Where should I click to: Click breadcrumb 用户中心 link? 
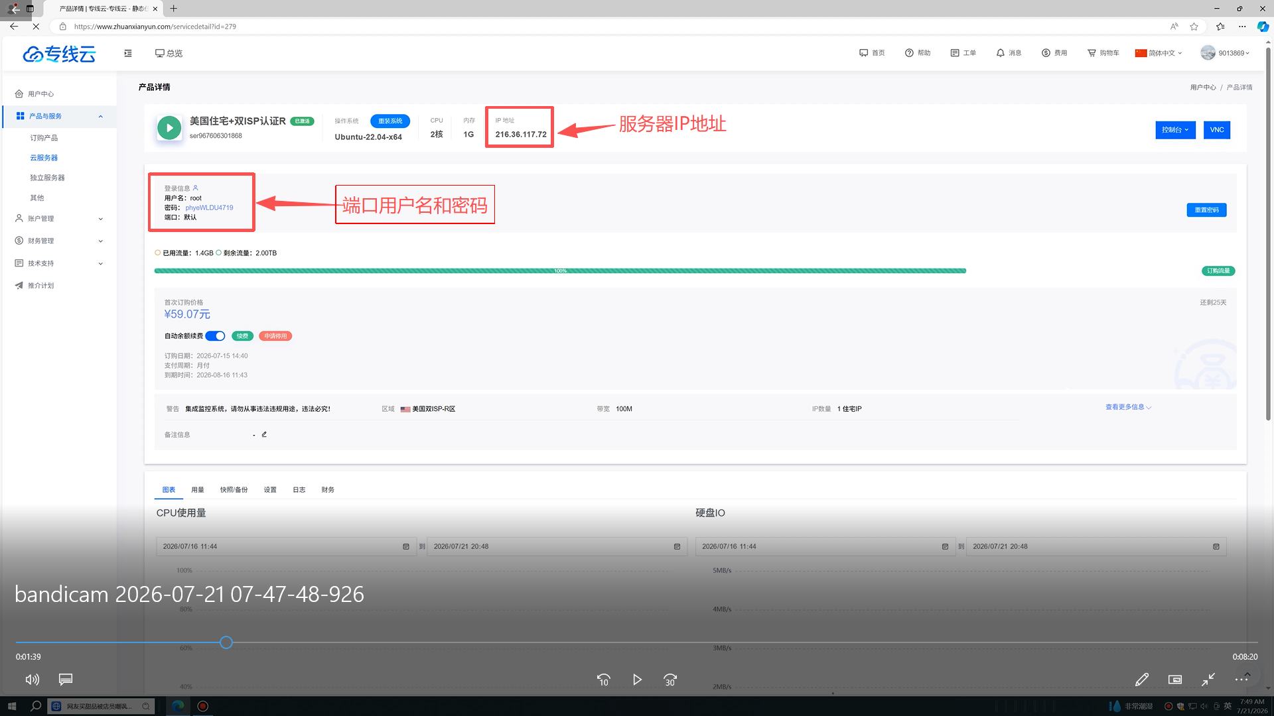(x=1203, y=88)
